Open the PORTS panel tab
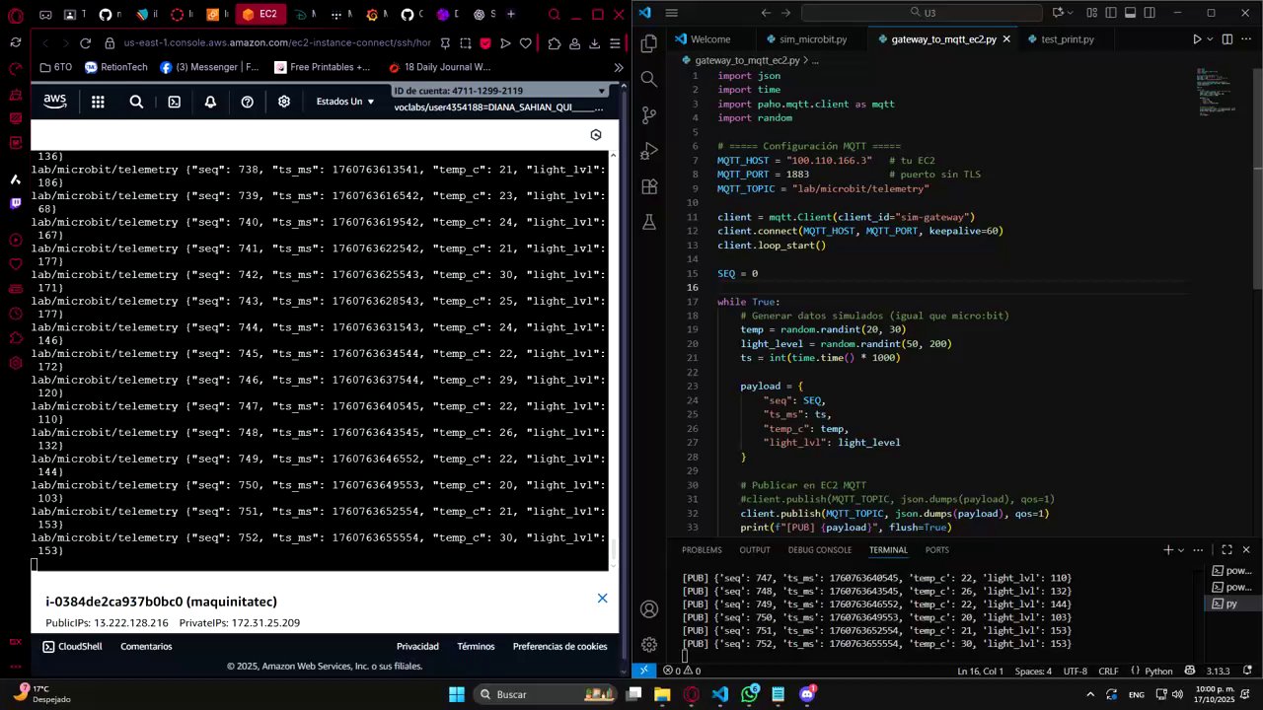 937,550
